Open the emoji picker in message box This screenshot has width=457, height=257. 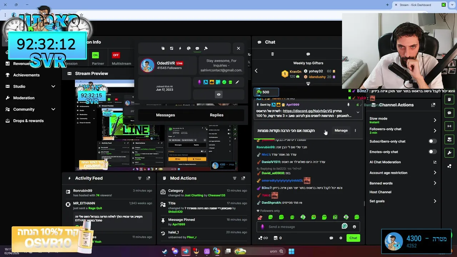tap(354, 227)
